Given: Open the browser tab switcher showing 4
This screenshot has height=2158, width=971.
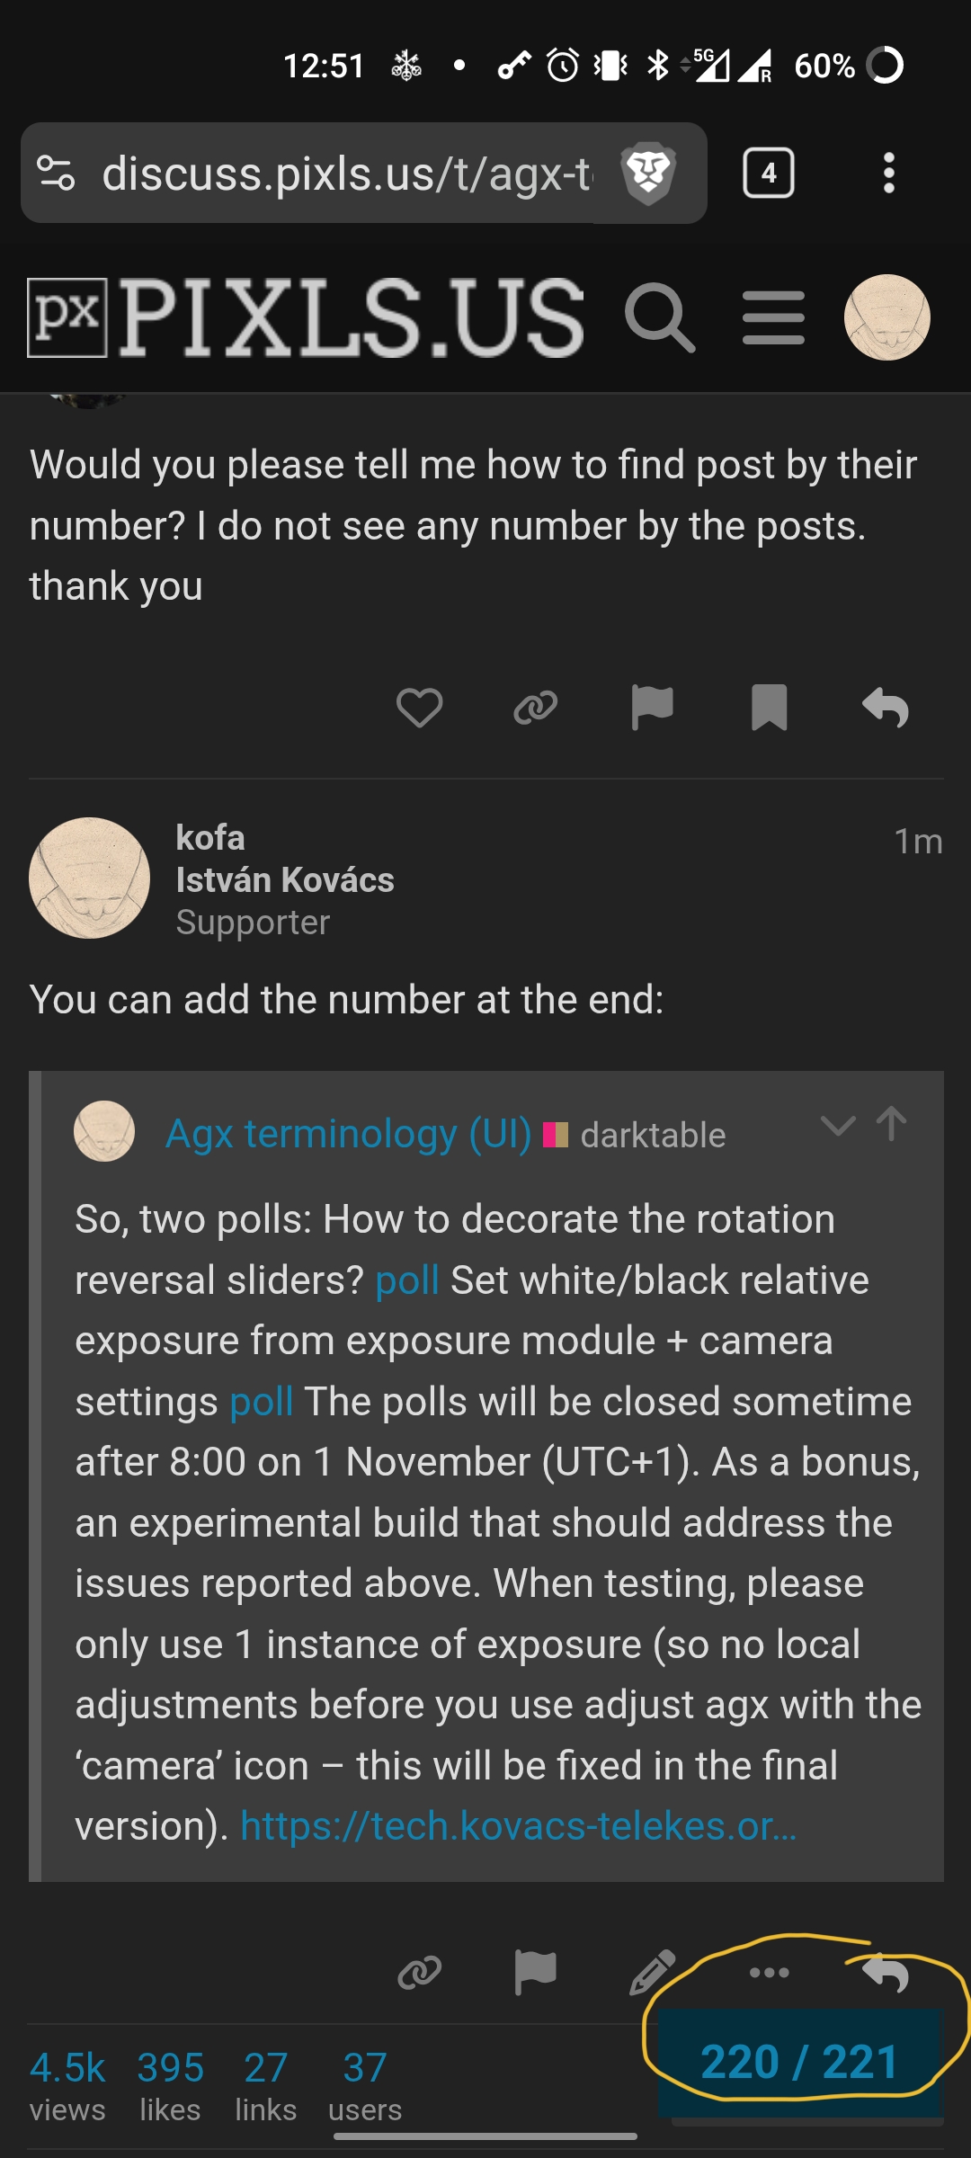Looking at the screenshot, I should [x=768, y=173].
